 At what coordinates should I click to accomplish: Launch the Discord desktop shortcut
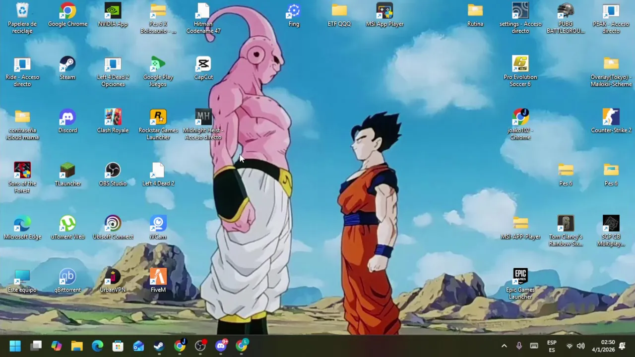click(x=68, y=121)
